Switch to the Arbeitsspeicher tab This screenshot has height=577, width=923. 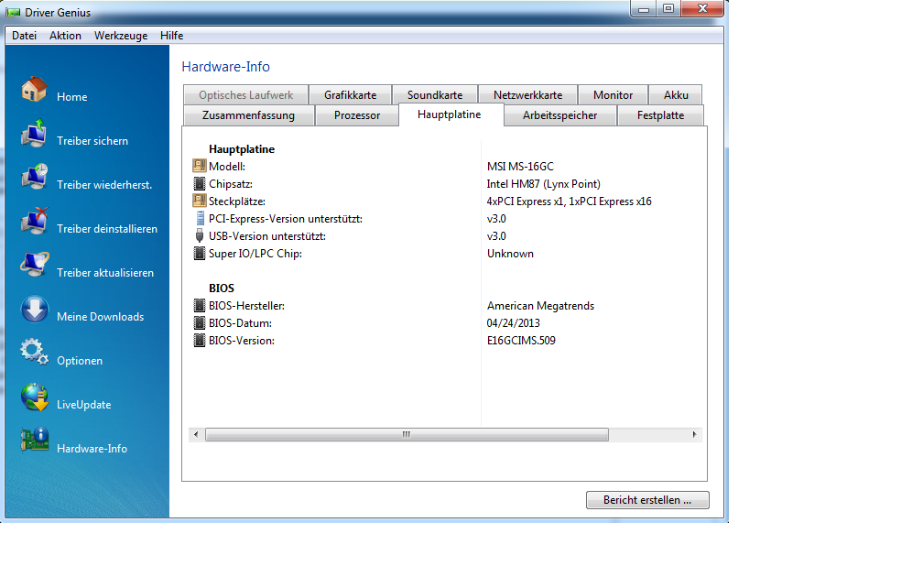[x=559, y=115]
